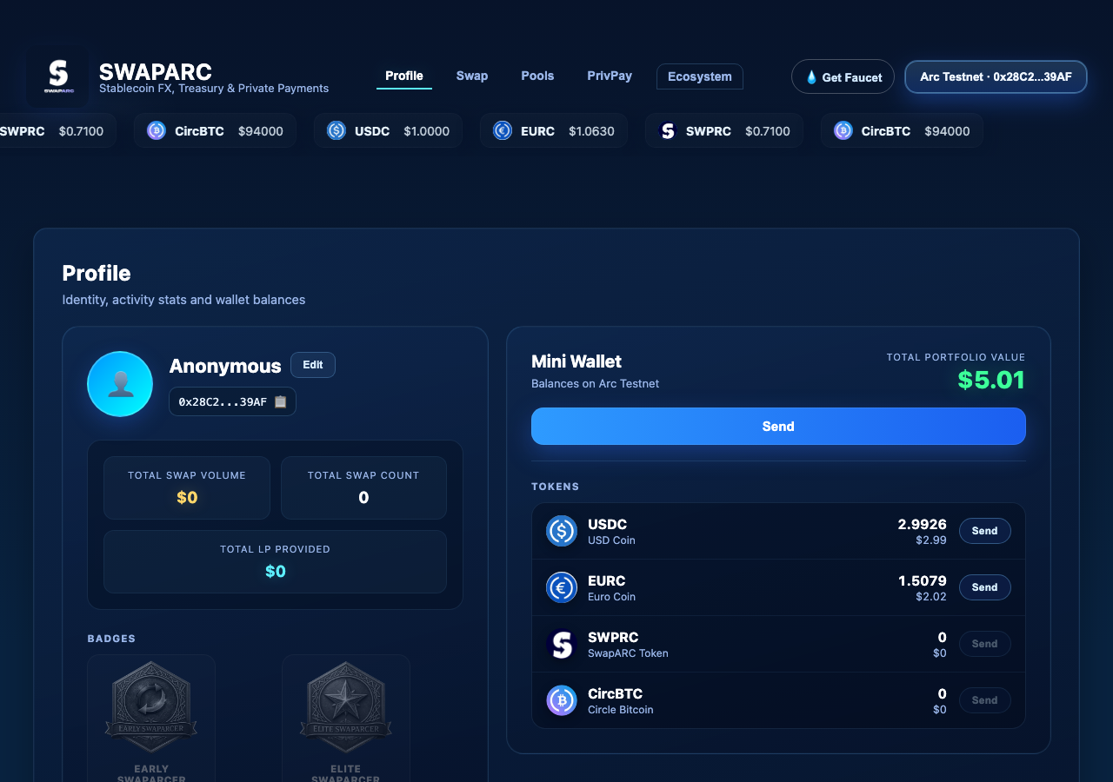Click the Total LP Provided $0 stat
The image size is (1113, 782).
pos(275,561)
